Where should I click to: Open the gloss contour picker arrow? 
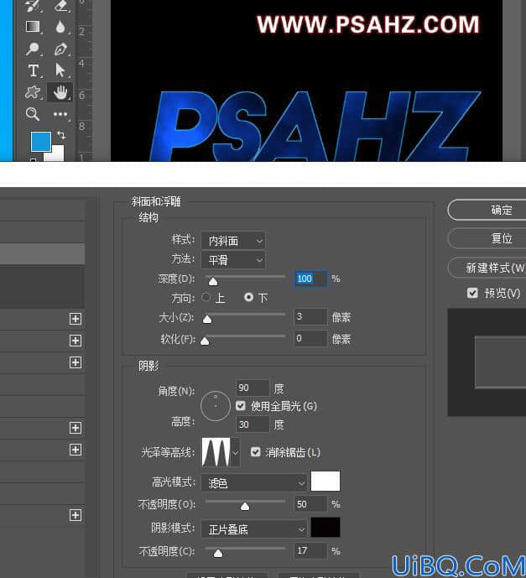coord(235,452)
